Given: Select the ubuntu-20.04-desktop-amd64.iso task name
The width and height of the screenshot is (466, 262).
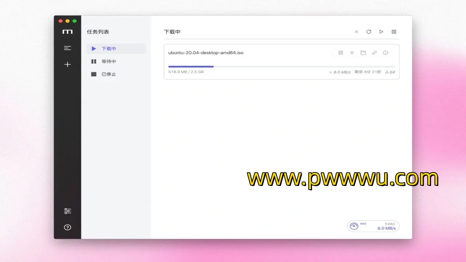Looking at the screenshot, I should click(206, 53).
